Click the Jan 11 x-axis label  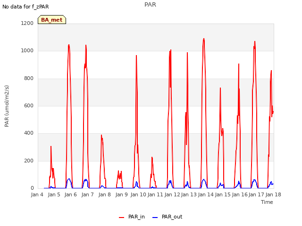155,194
